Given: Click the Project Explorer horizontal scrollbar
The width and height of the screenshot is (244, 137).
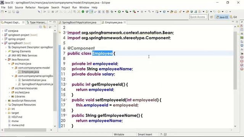Looking at the screenshot, I should click(x=25, y=130).
